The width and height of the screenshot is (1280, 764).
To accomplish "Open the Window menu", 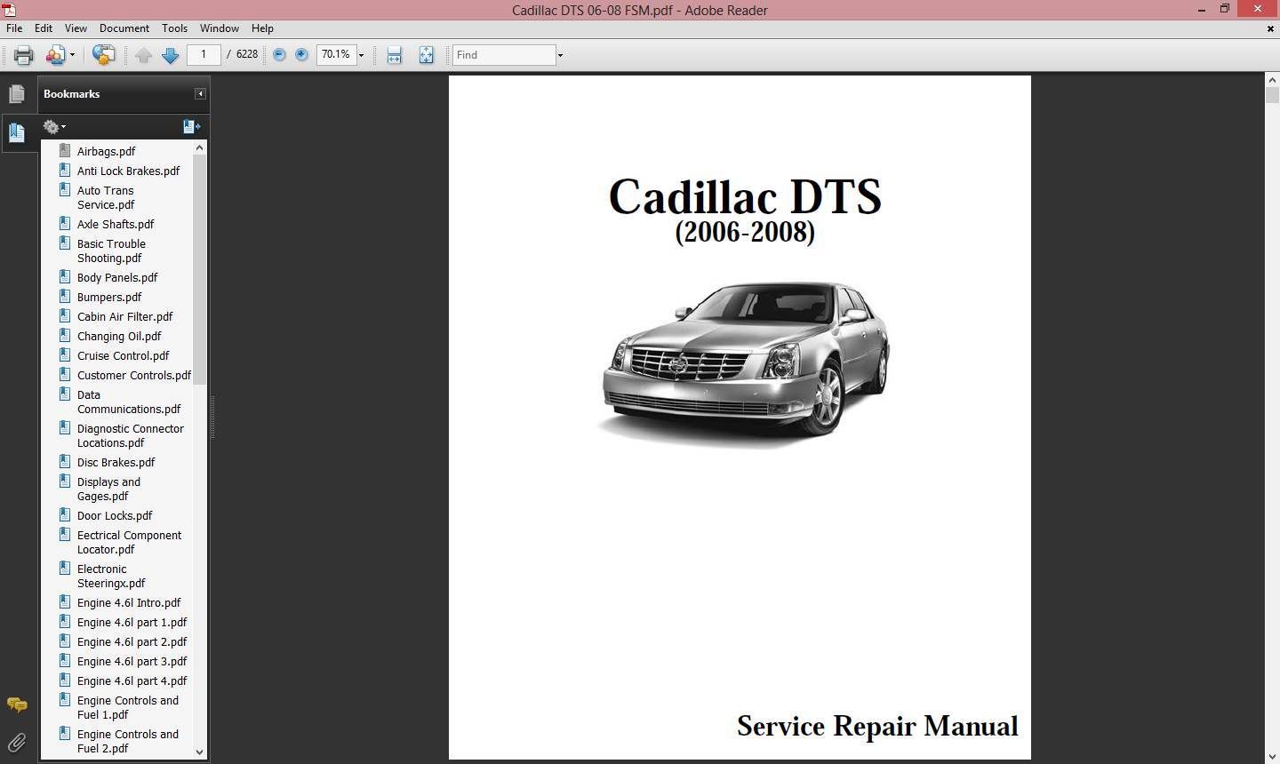I will [220, 28].
